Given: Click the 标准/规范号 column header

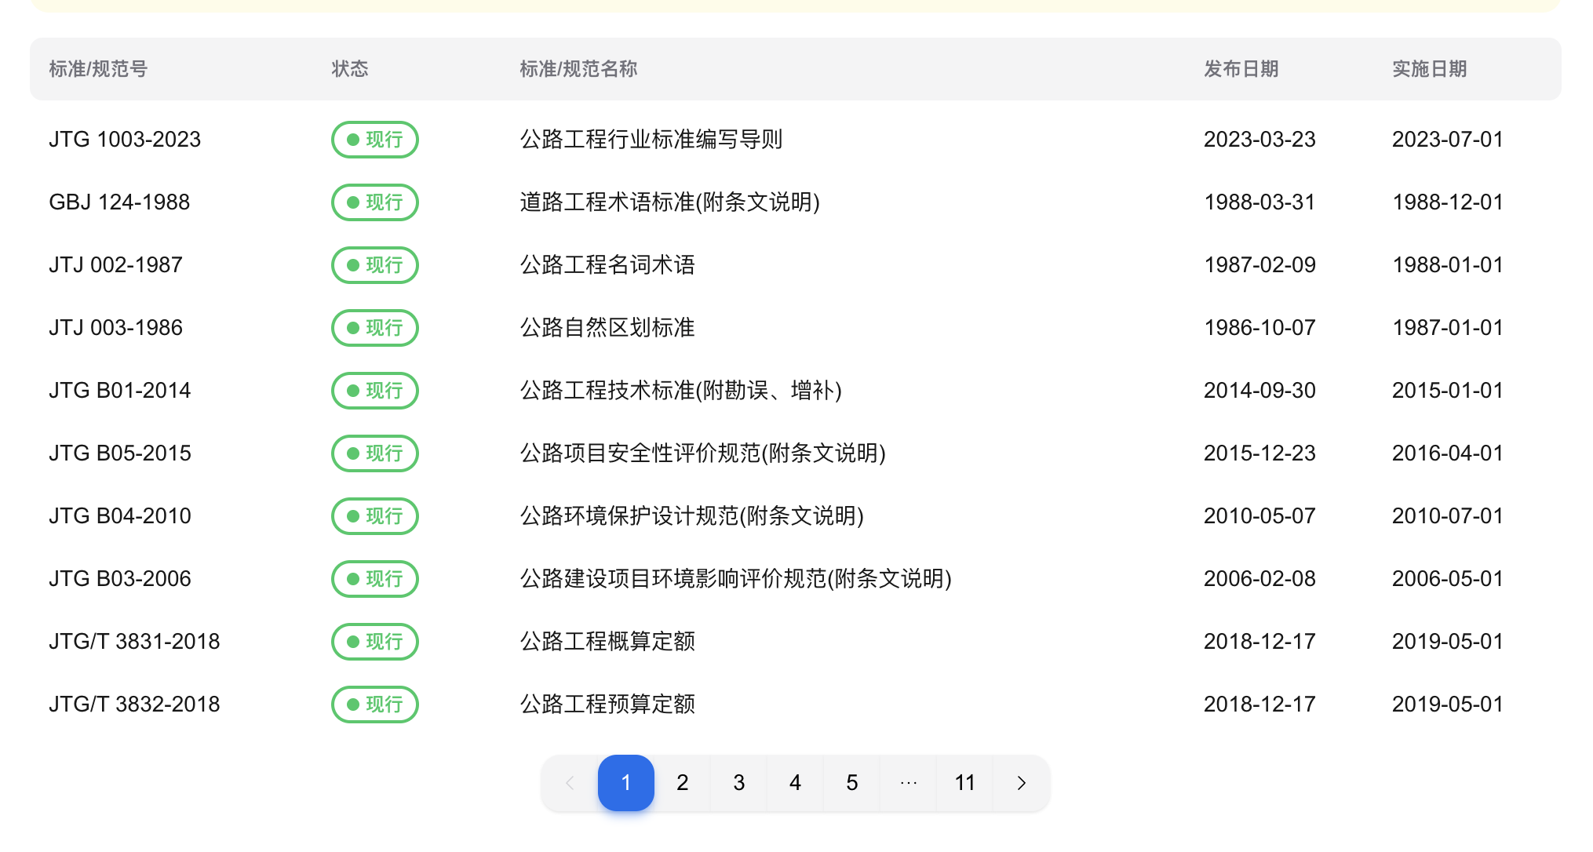Looking at the screenshot, I should click(98, 69).
